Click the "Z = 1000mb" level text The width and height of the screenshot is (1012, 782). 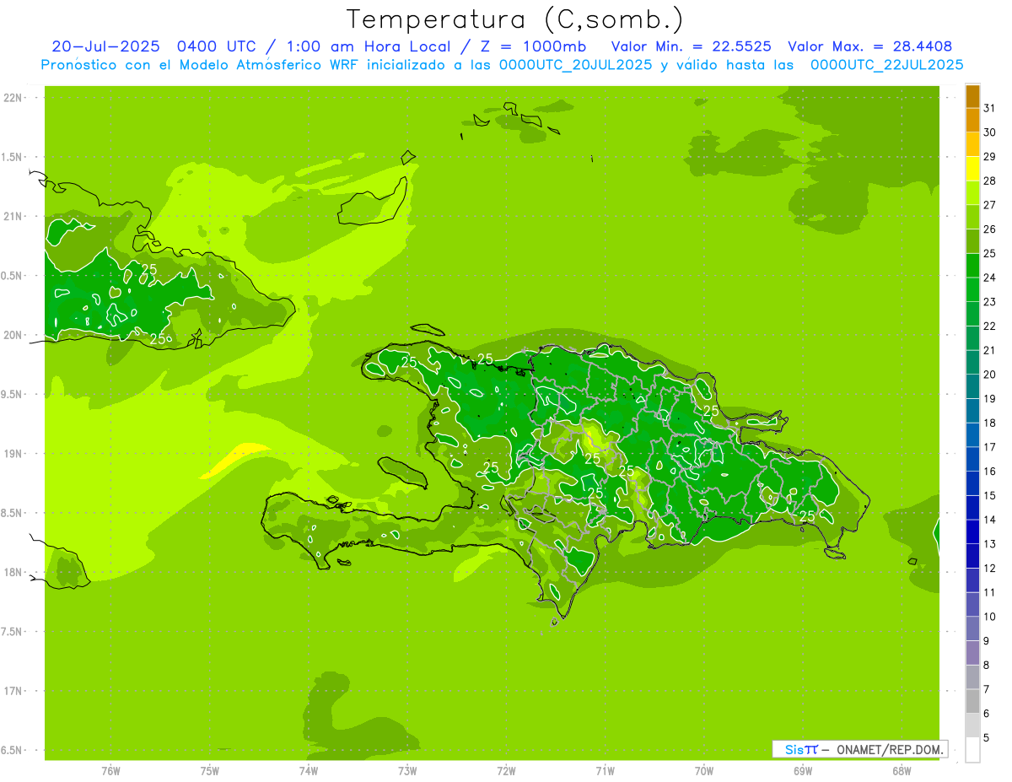(x=533, y=46)
